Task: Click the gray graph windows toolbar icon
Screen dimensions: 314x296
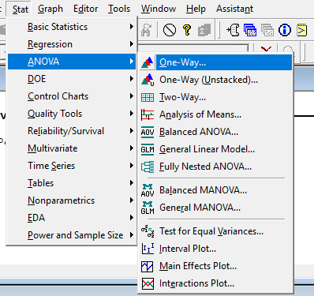Action: [x=267, y=30]
